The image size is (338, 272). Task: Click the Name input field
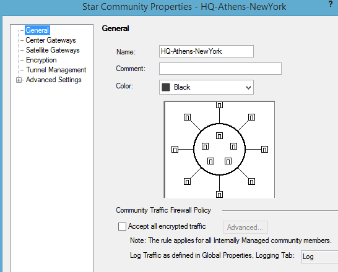(x=206, y=51)
